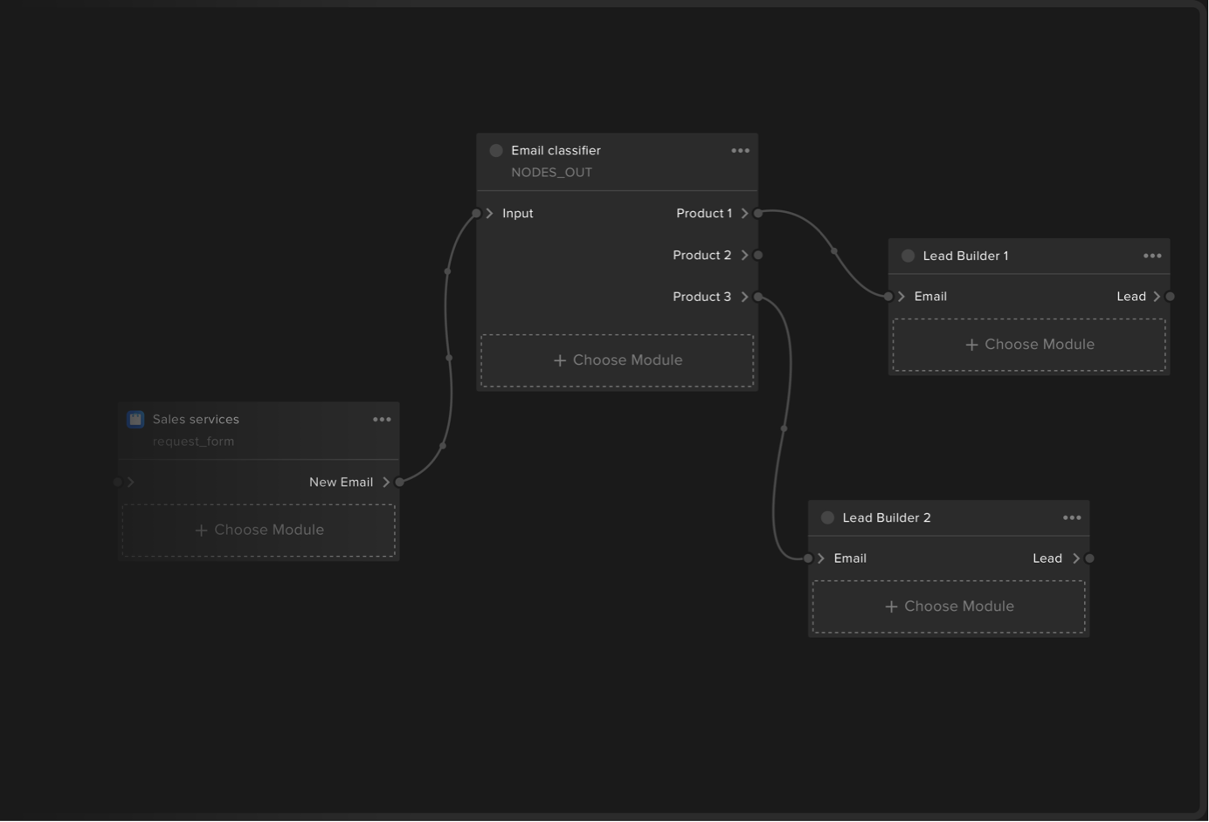This screenshot has height=822, width=1209.
Task: Expand the Product 3 output chevron
Action: (x=744, y=297)
